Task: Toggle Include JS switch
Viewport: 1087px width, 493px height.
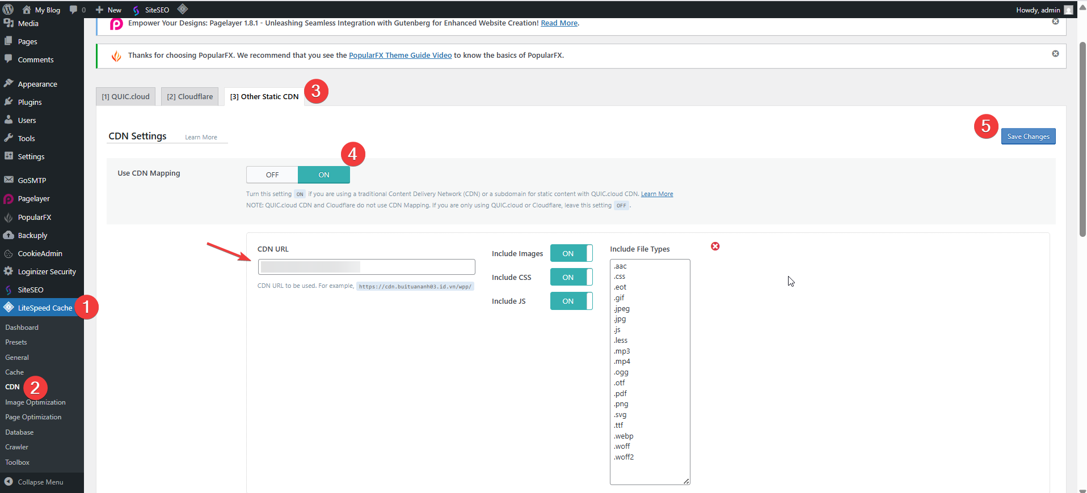Action: (x=571, y=301)
